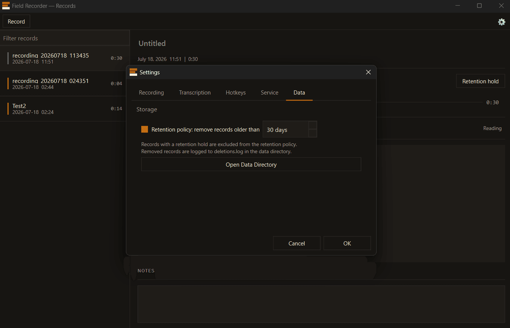Focus the Filter records search box
Screen dimensions: 510x328
point(65,38)
